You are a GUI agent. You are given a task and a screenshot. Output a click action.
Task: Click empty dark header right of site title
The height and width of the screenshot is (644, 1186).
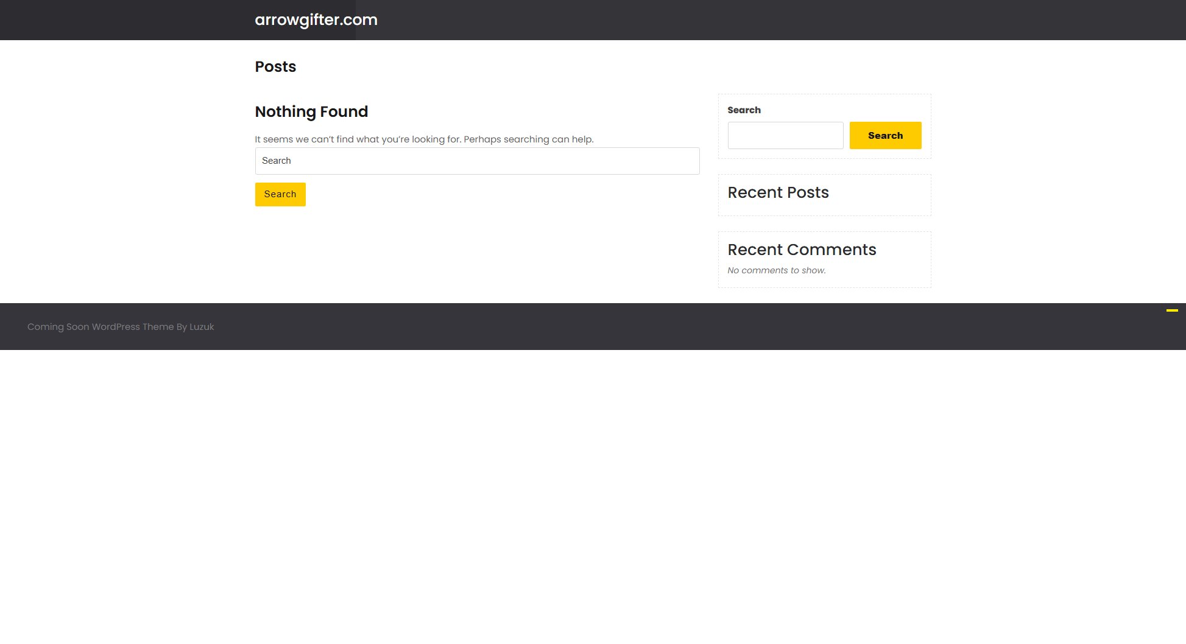pos(731,20)
